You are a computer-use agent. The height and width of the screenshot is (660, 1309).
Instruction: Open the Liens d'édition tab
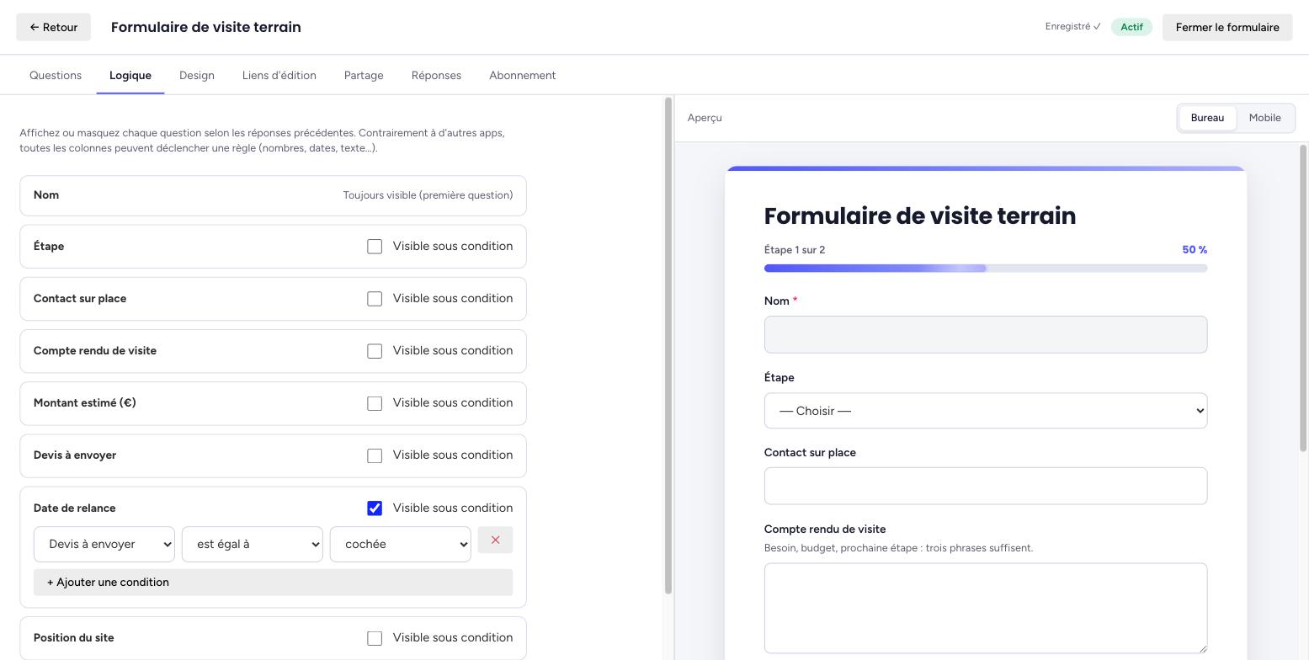click(279, 76)
